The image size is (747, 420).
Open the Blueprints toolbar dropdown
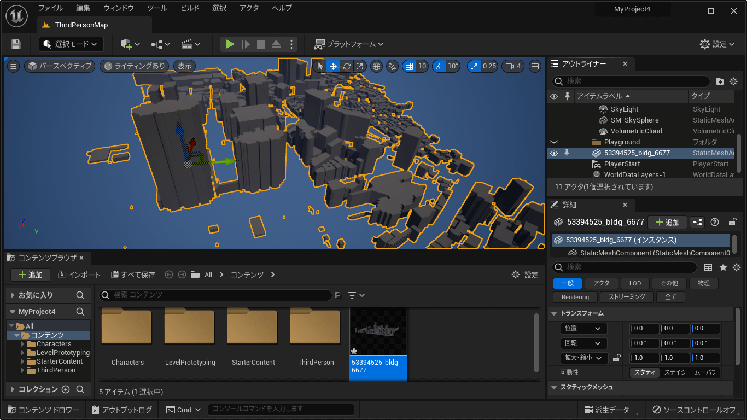[x=161, y=44]
